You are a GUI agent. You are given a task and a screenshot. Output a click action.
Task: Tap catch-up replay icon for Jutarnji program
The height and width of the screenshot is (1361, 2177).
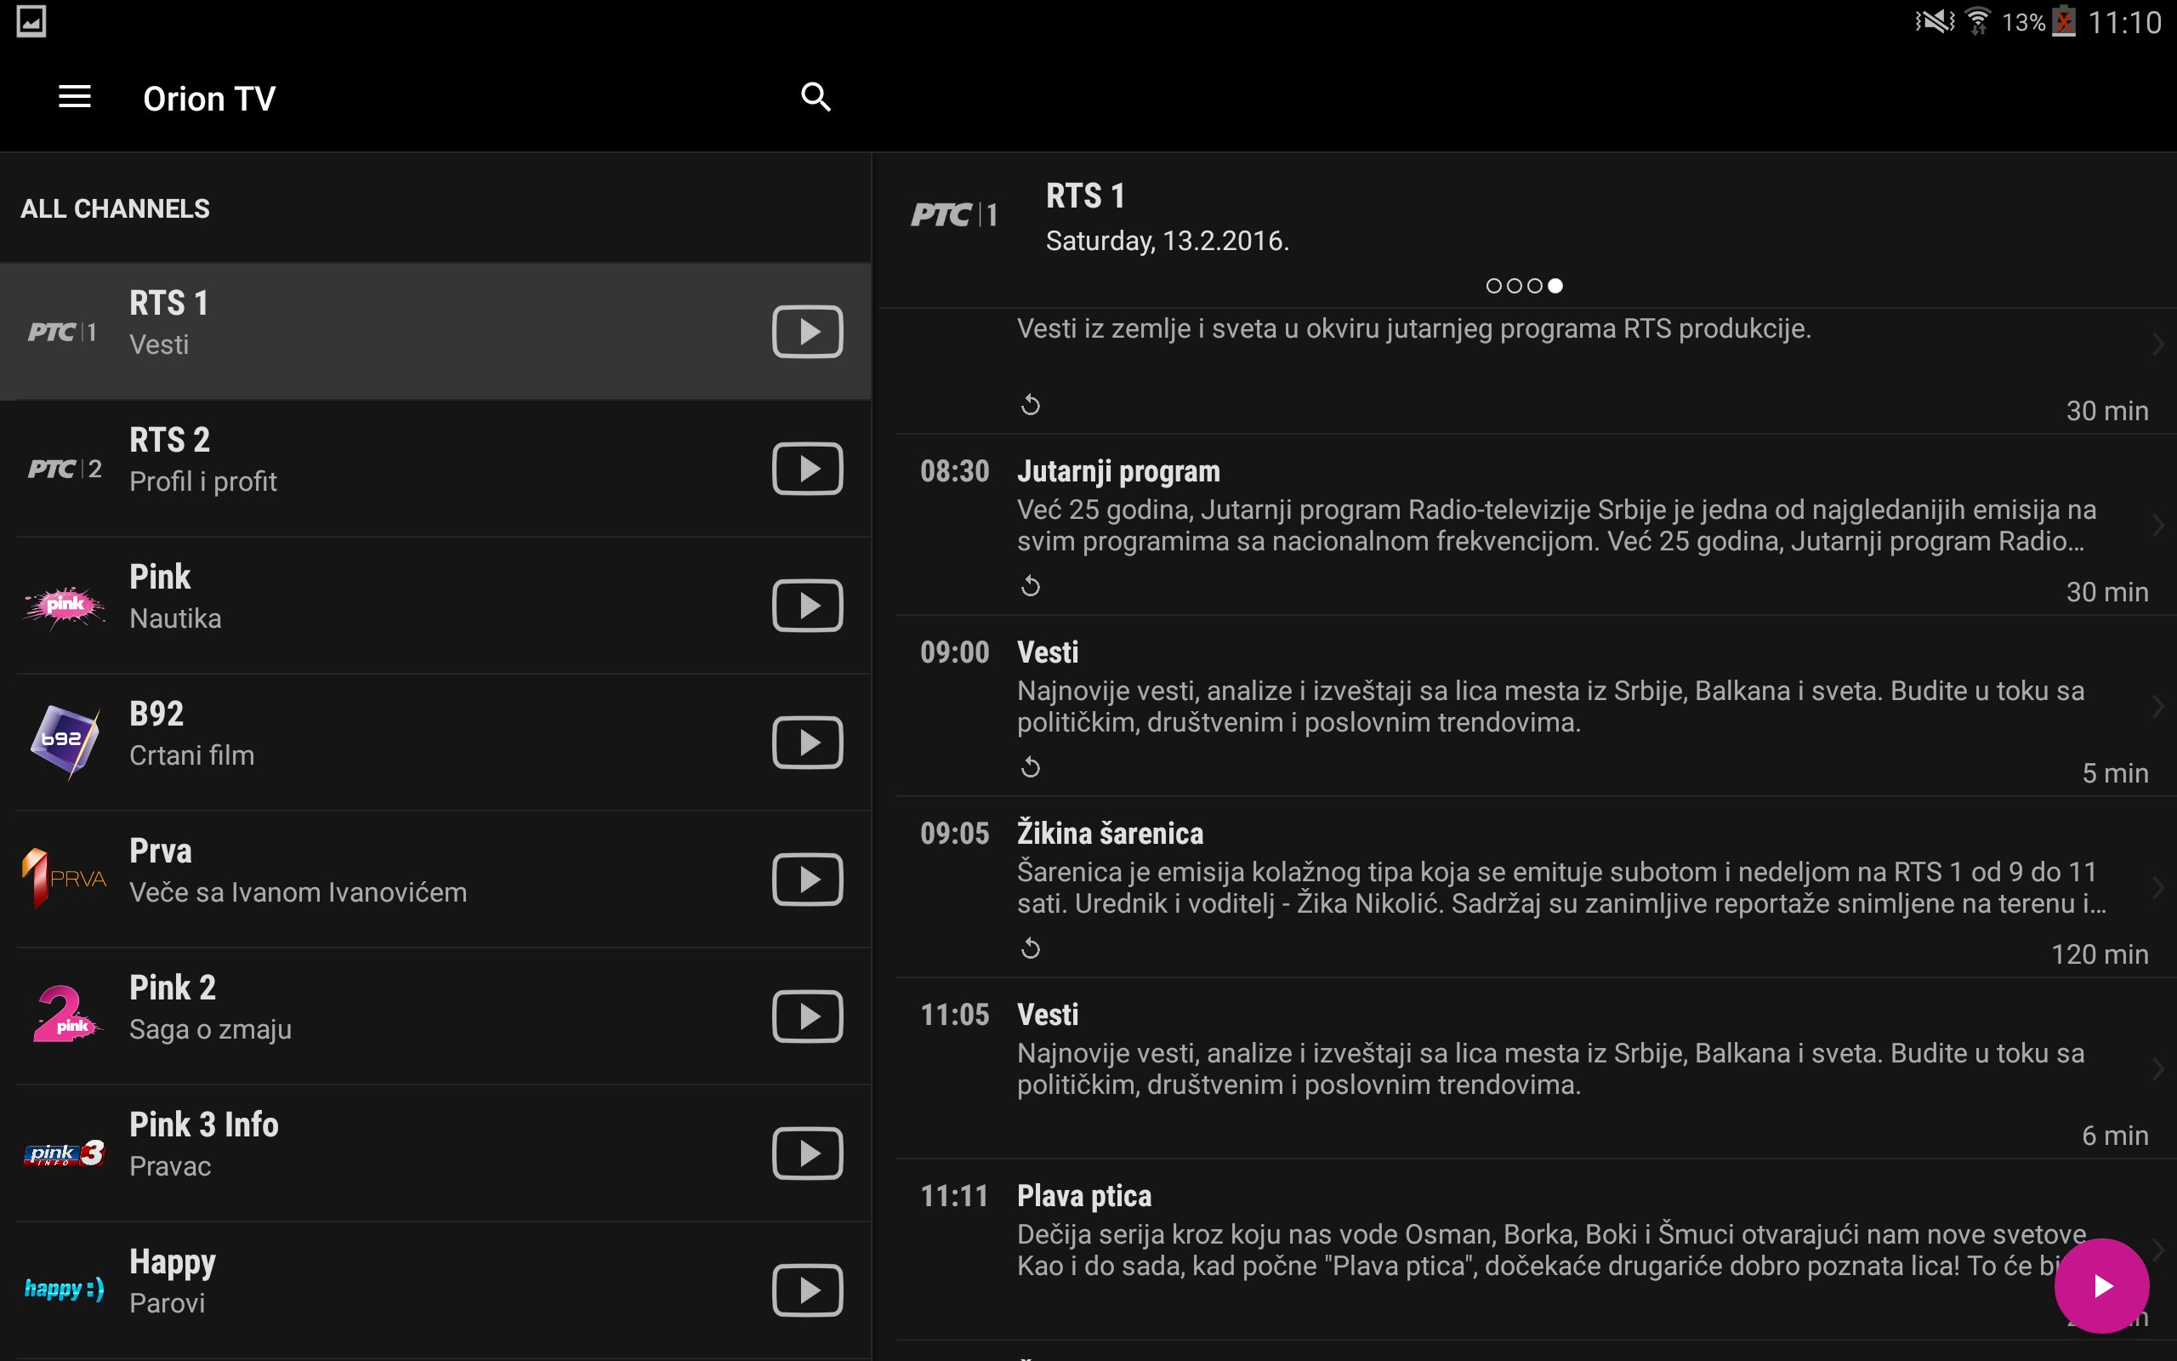point(1031,587)
